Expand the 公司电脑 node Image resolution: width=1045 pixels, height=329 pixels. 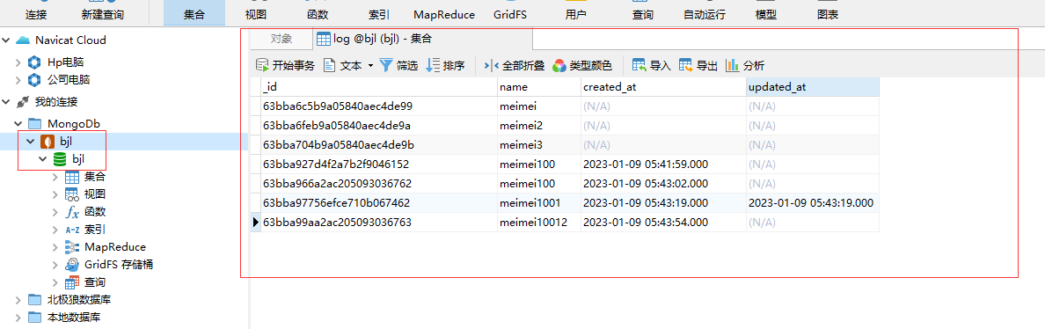coord(18,80)
